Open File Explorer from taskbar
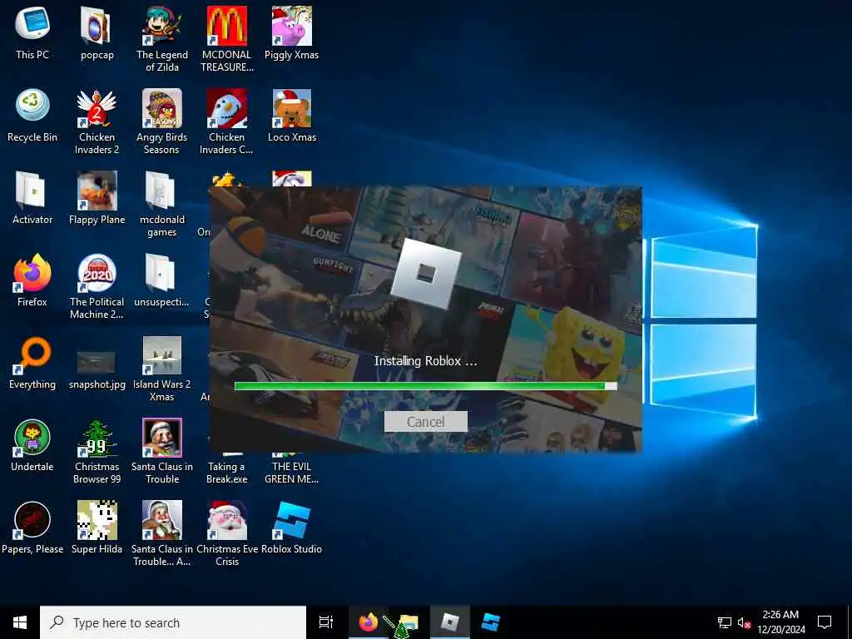 [x=409, y=622]
